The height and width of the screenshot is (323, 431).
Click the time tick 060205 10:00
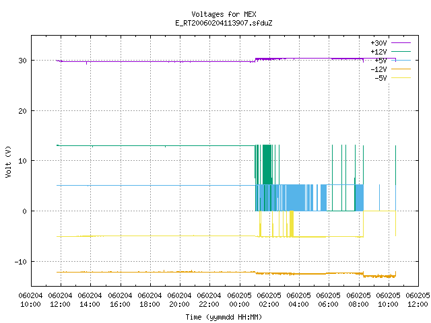[389, 300]
